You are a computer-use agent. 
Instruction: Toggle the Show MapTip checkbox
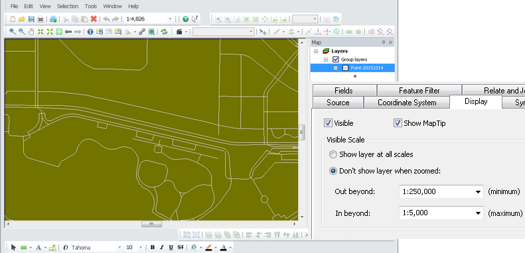coord(398,123)
